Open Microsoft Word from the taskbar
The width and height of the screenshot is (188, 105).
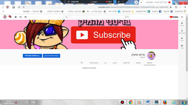point(148,102)
